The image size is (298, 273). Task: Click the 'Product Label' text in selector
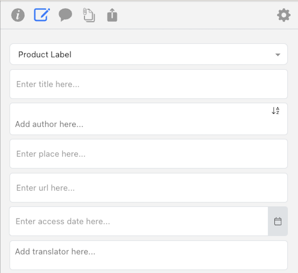45,55
